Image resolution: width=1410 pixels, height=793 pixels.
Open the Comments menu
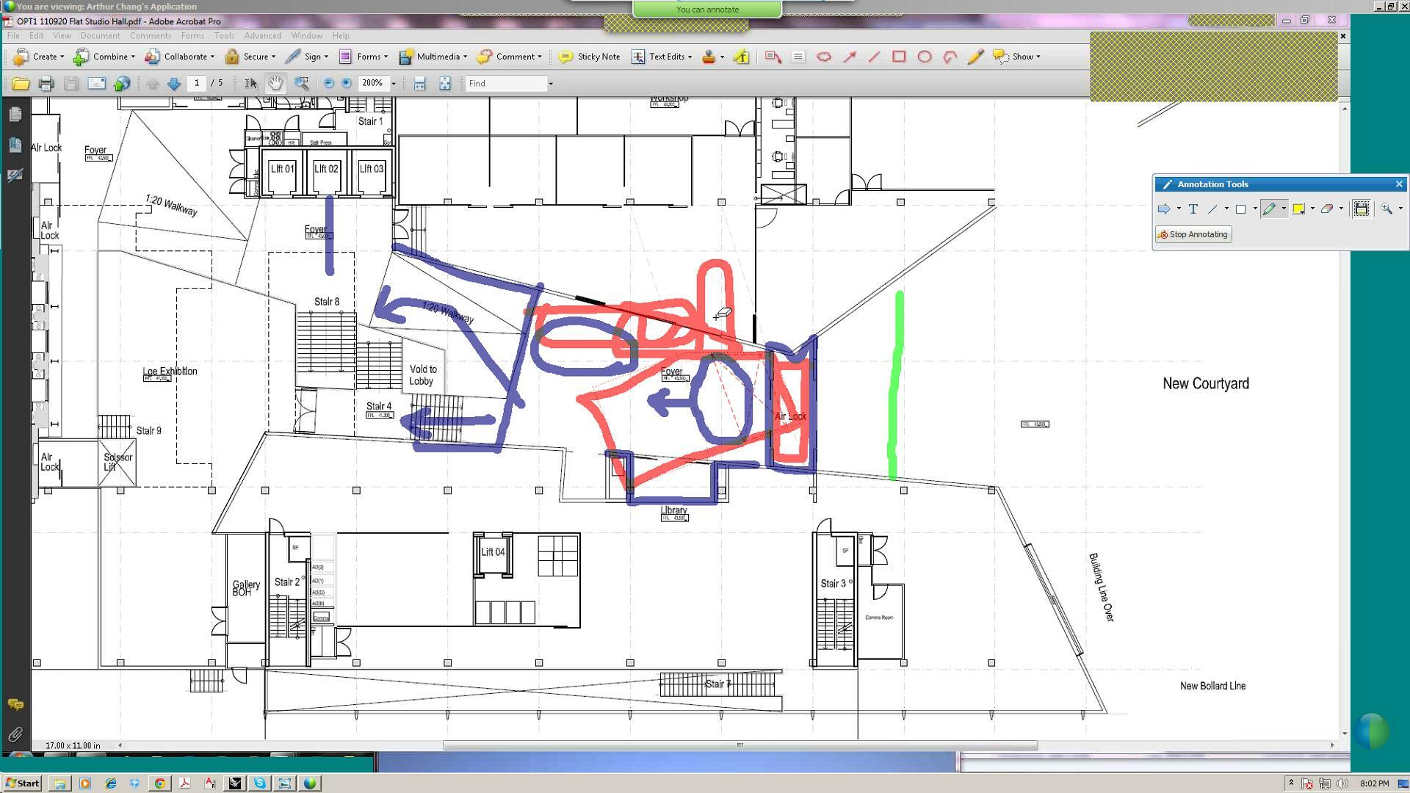151,35
